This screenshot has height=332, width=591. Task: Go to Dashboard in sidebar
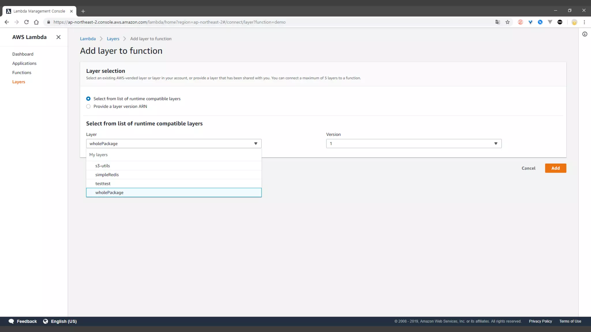click(23, 54)
